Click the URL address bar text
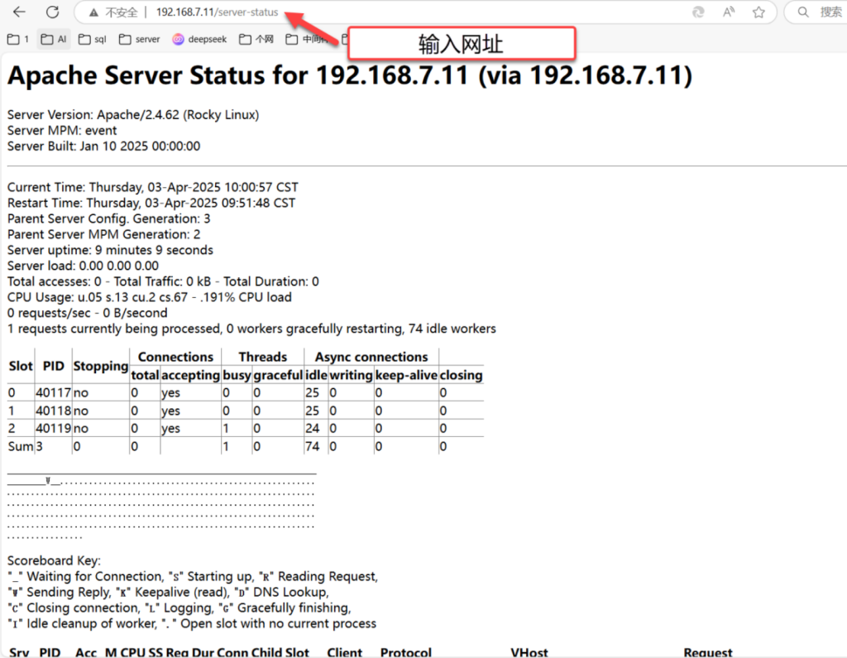The height and width of the screenshot is (658, 847). click(217, 12)
